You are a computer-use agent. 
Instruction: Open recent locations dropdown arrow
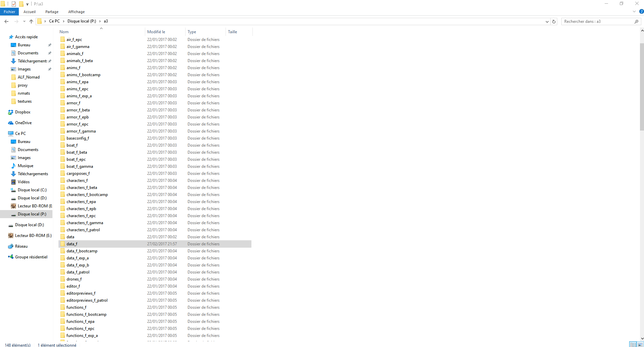24,21
